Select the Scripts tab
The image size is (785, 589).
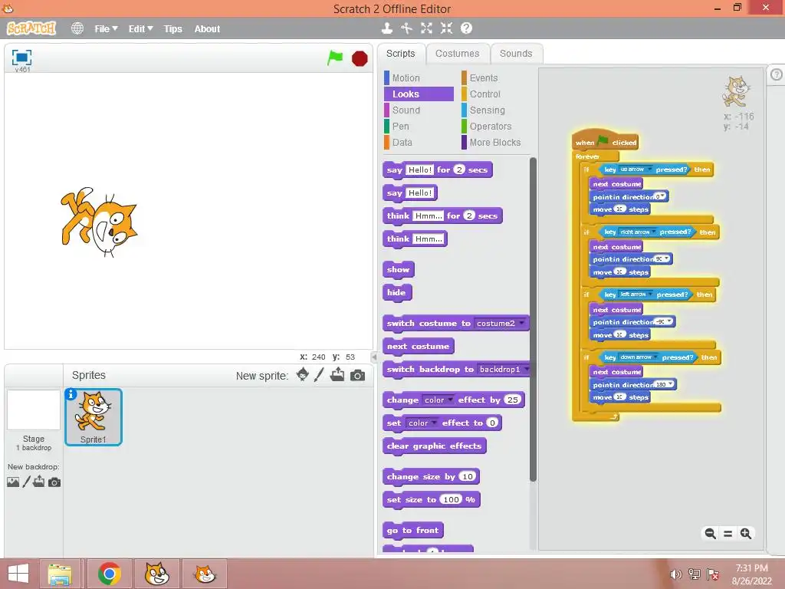coord(400,54)
